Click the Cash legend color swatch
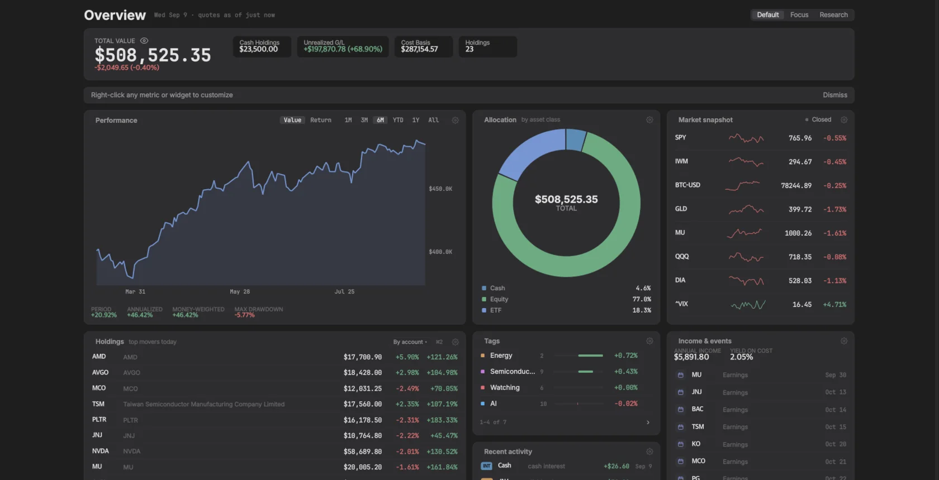Screen dimensions: 939x480 (x=484, y=289)
